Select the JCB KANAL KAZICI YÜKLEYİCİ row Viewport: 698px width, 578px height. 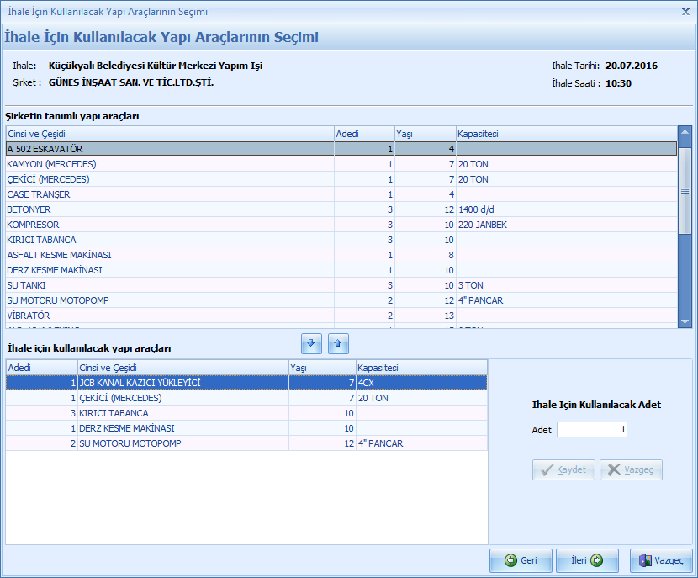click(181, 383)
